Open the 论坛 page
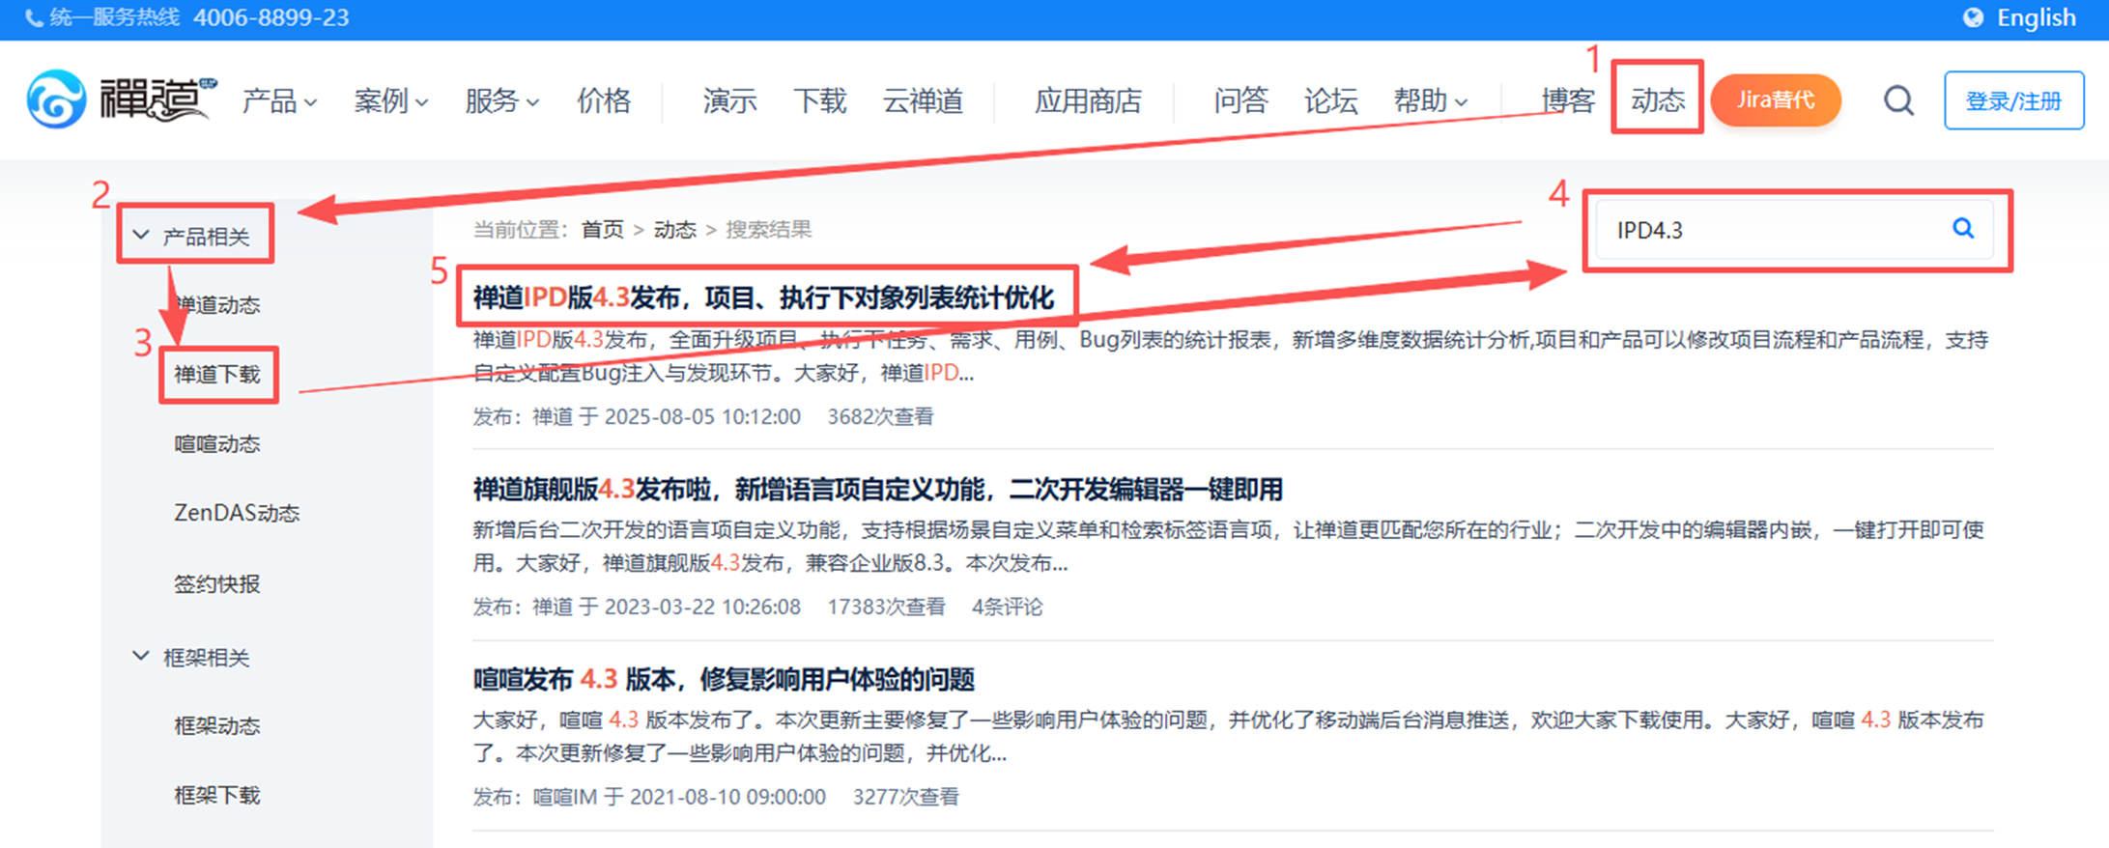The width and height of the screenshot is (2109, 848). [1330, 100]
